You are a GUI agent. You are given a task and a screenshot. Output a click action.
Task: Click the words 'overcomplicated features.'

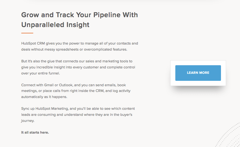[106, 49]
